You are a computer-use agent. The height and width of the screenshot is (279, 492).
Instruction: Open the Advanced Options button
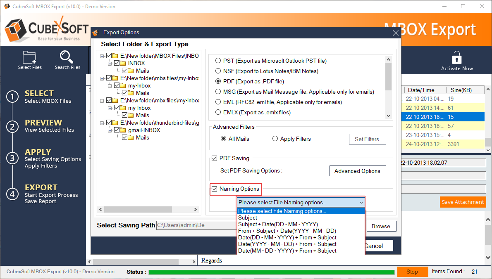point(357,171)
